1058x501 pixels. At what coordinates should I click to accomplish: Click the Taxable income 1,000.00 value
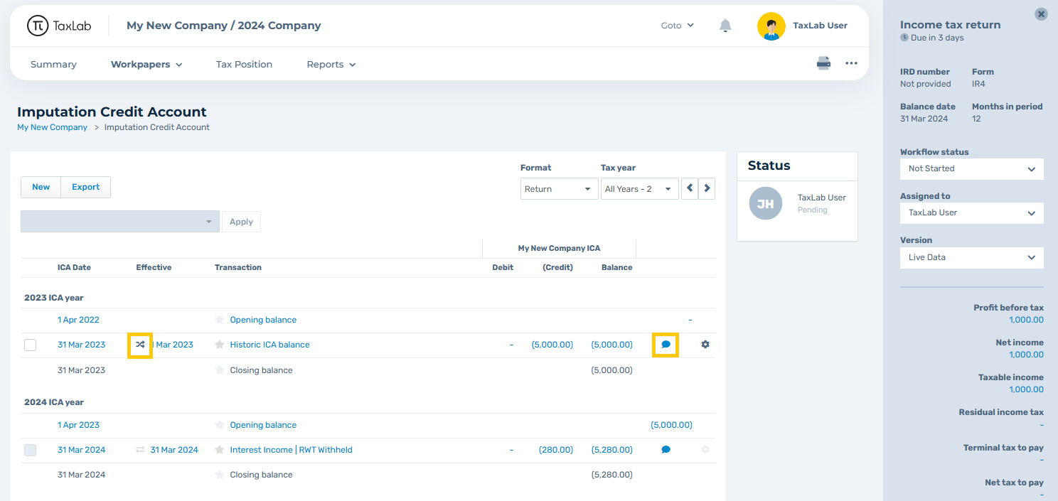coord(1026,389)
